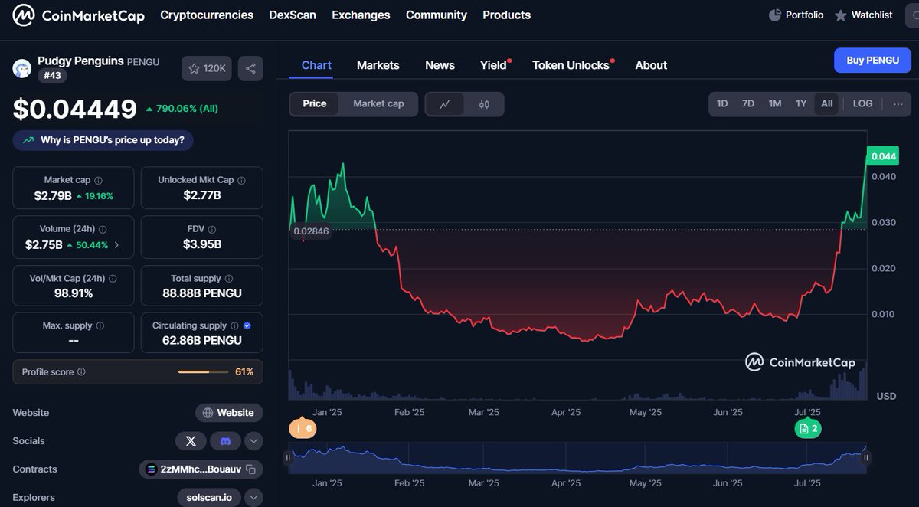Expand Volume (24h) details arrow

116,245
